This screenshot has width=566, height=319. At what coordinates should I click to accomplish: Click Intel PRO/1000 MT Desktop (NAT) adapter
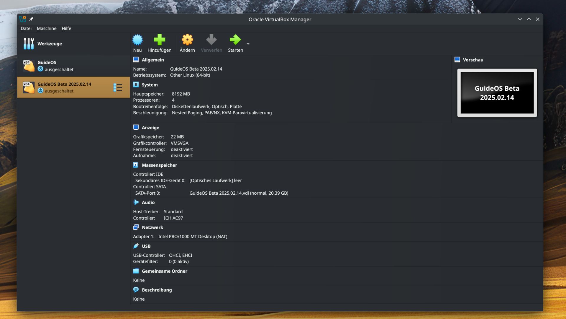click(193, 236)
